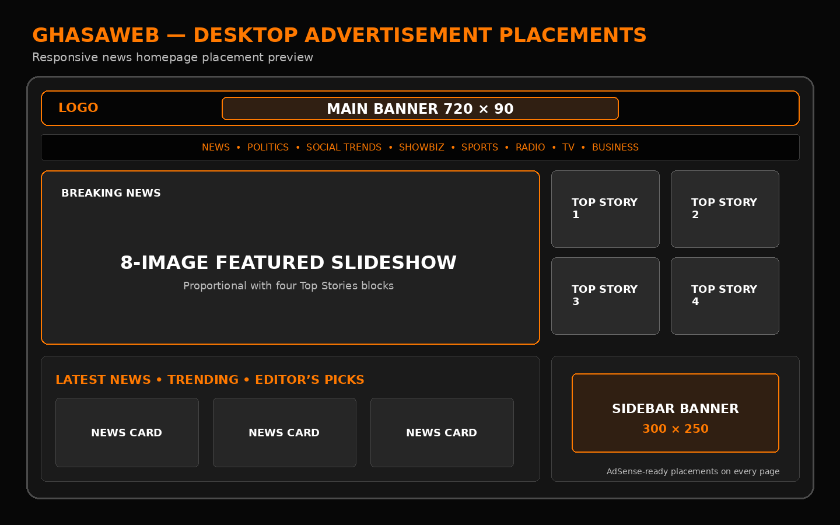840x525 pixels.
Task: Select the Top Story 3 block
Action: point(605,296)
